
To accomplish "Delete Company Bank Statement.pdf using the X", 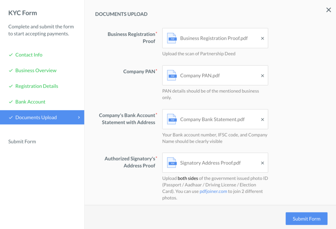I will click(x=262, y=119).
